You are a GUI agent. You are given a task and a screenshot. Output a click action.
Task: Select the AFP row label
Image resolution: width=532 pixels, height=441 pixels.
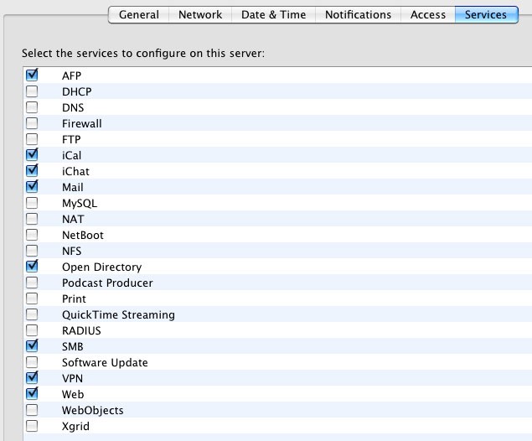coord(71,75)
